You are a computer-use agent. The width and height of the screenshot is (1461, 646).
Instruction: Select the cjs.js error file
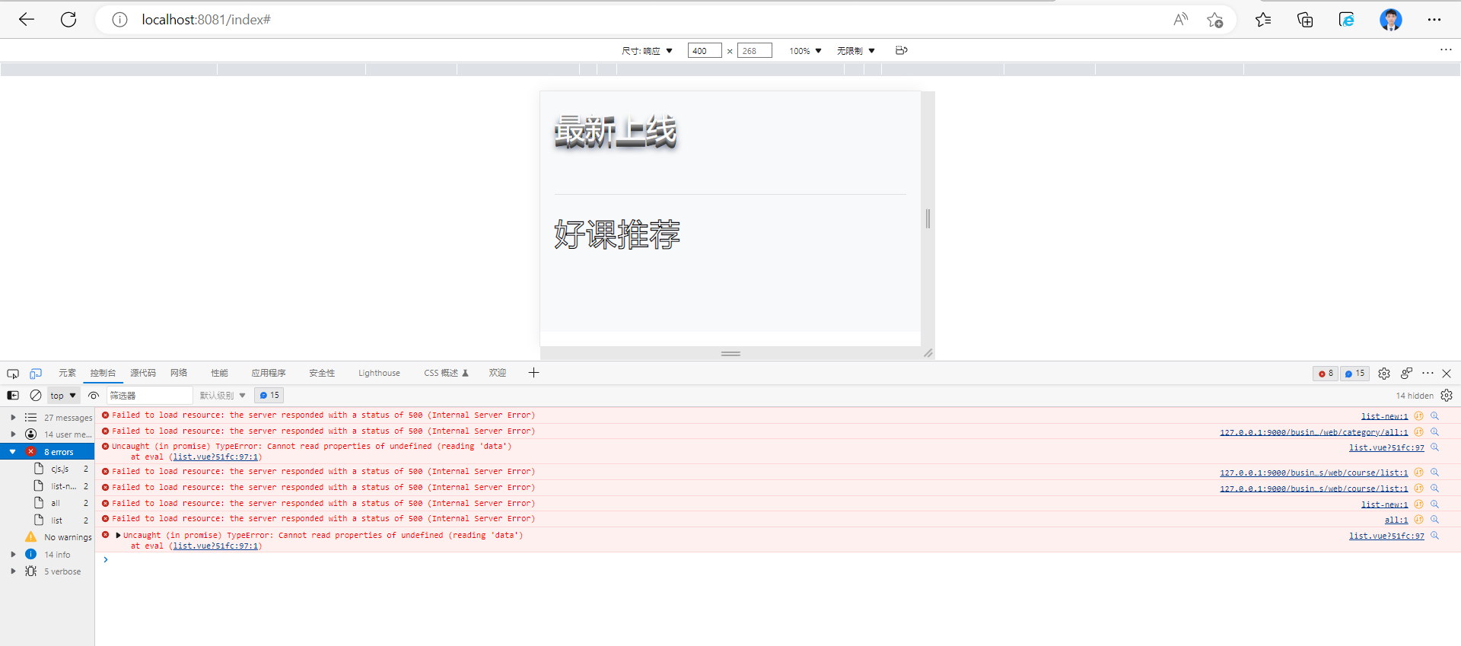pos(59,469)
